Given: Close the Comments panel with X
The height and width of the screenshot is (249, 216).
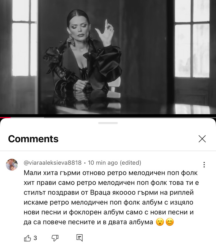Looking at the screenshot, I should (x=202, y=139).
